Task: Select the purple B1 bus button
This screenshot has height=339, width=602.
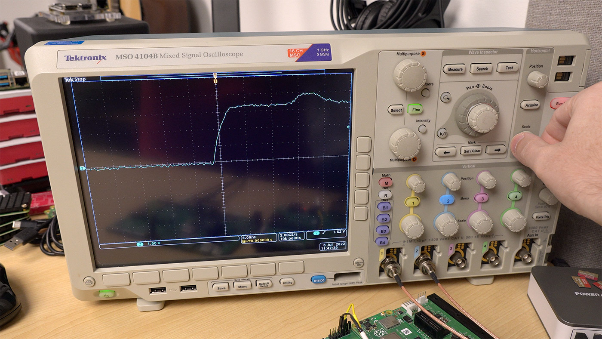Action: 384,207
